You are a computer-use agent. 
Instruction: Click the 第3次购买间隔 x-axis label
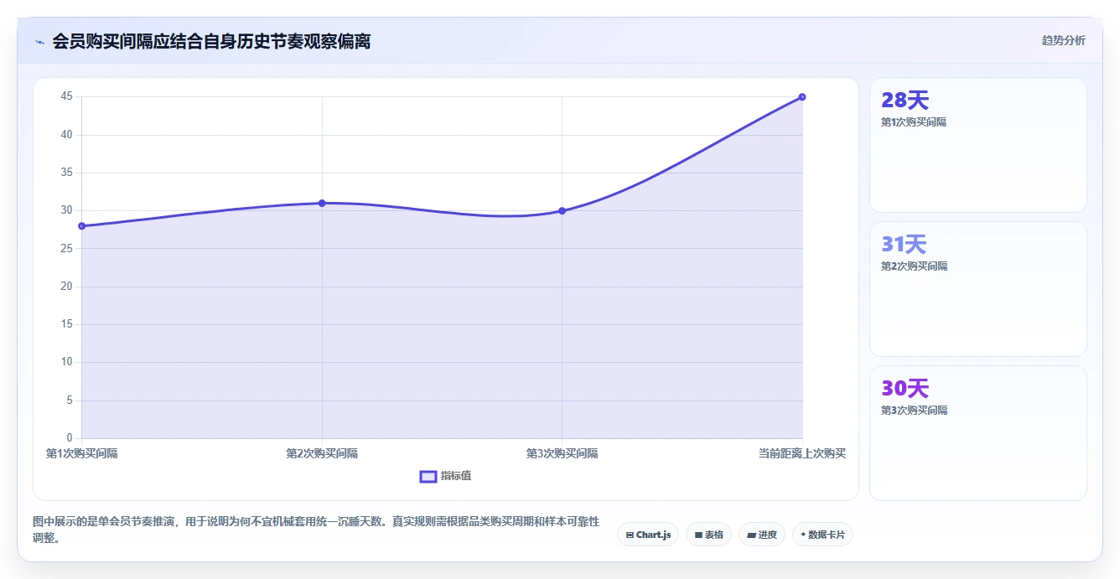(x=562, y=453)
